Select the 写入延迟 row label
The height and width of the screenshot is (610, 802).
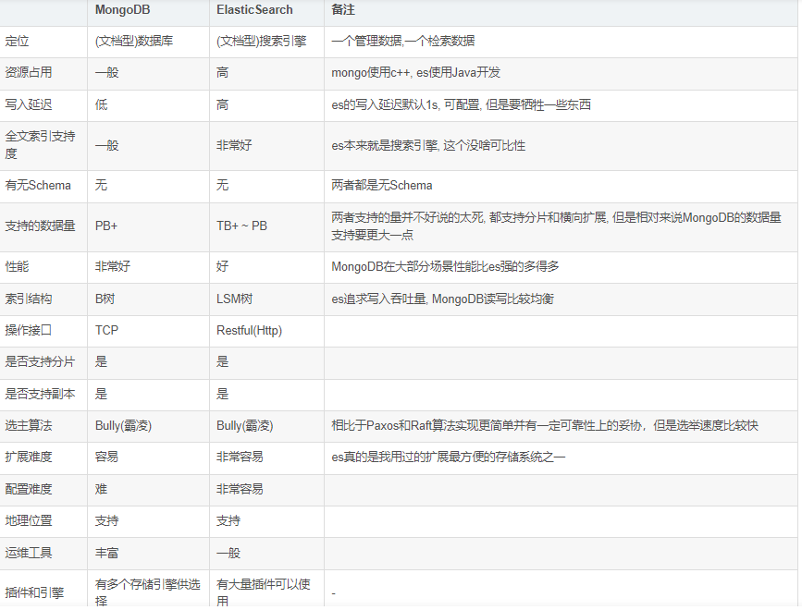pos(29,104)
